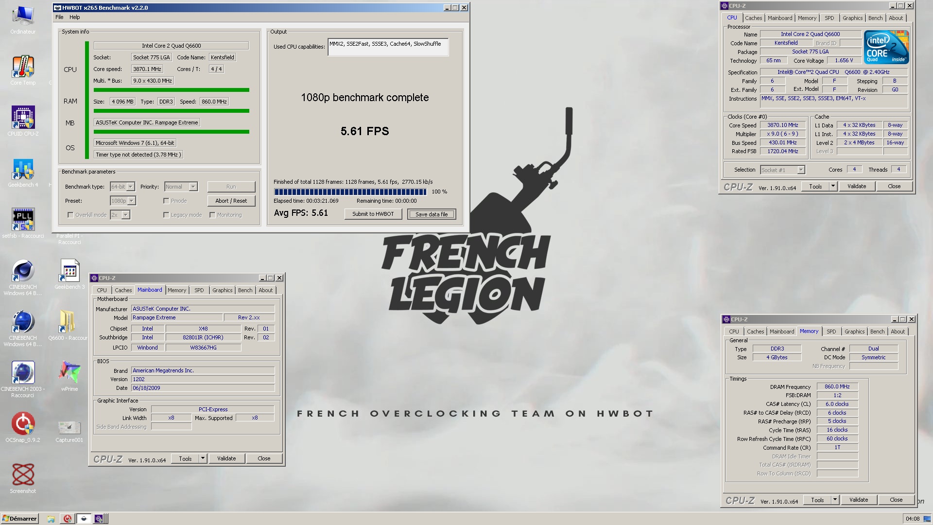This screenshot has height=525, width=933.
Task: Open the file explorer taskbar icon
Action: (51, 519)
